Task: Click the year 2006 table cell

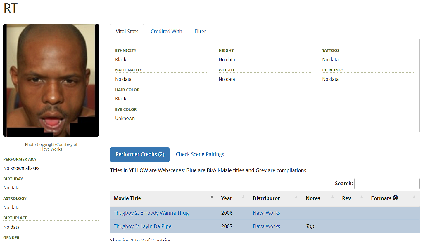Action: 227,213
